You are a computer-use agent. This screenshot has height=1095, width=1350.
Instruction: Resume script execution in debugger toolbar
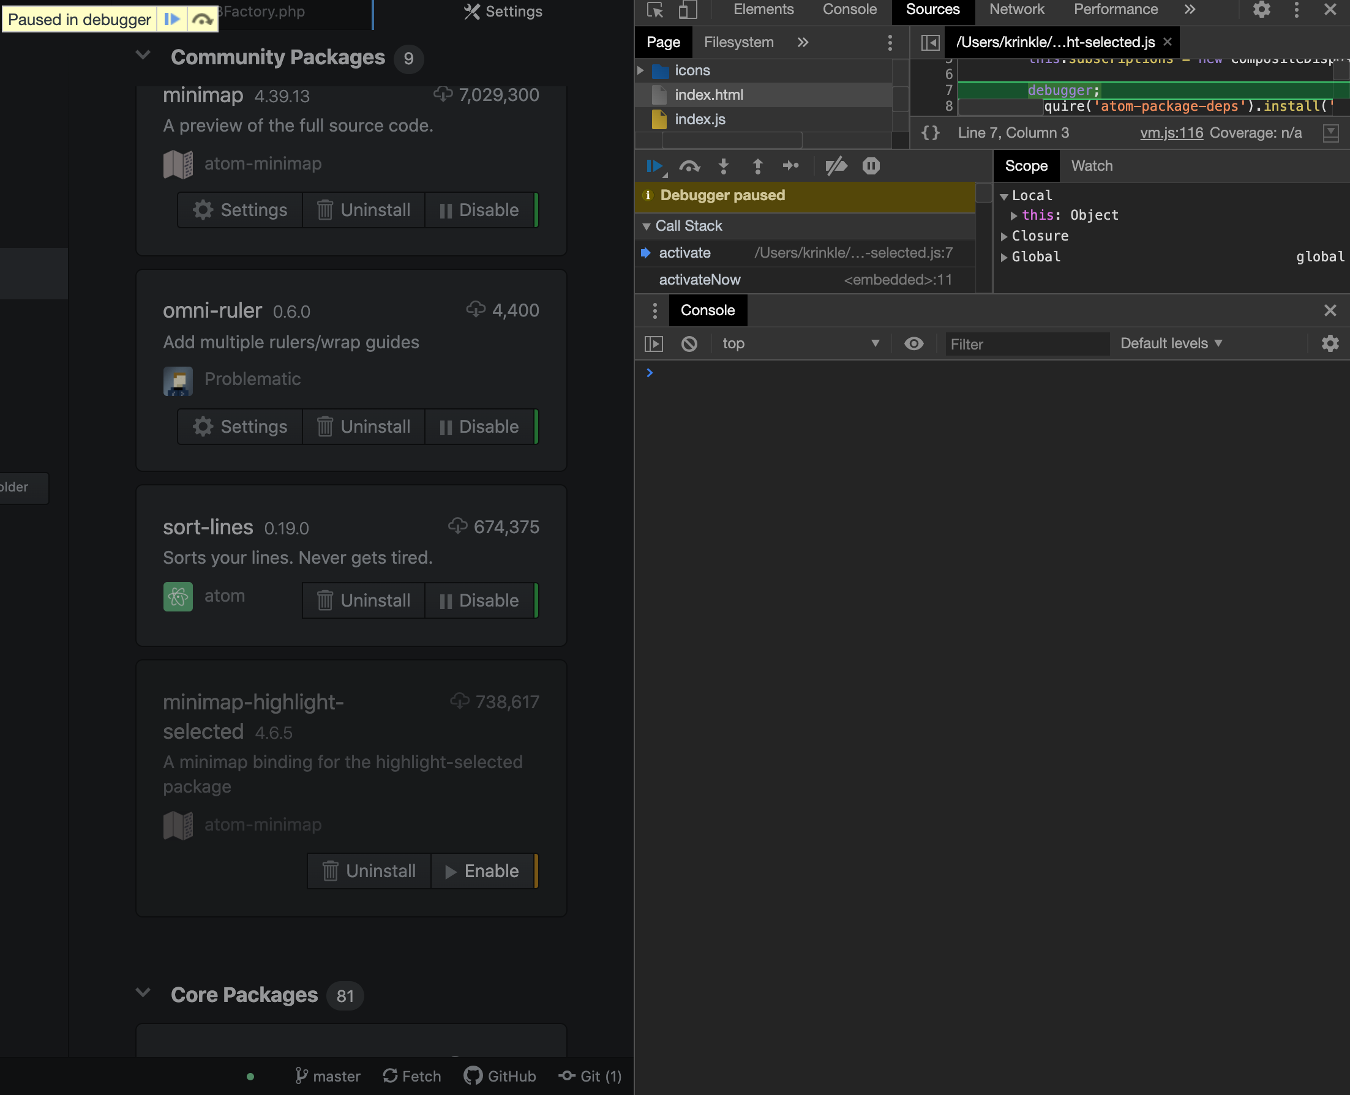(x=653, y=166)
